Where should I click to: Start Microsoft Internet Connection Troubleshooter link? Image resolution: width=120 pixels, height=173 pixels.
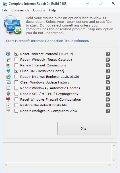coord(47,41)
